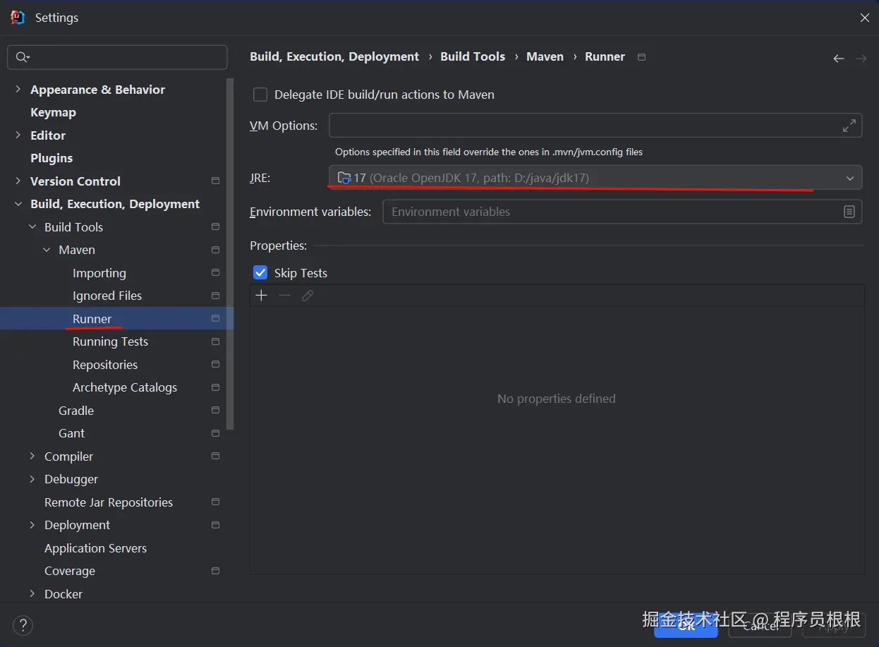This screenshot has height=647, width=879.
Task: Collapse the Build Tools node
Action: click(x=32, y=227)
